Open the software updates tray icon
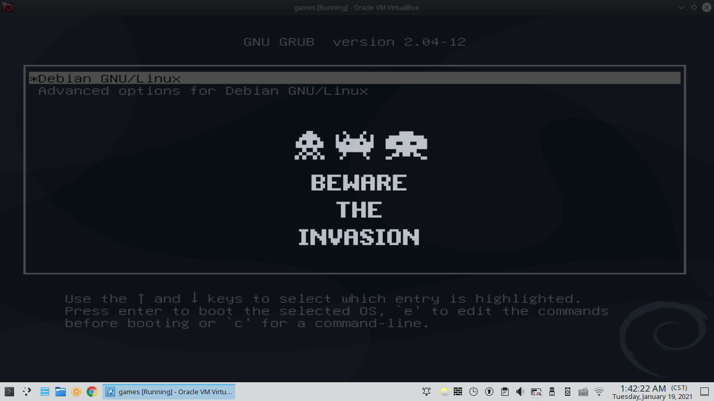The height and width of the screenshot is (401, 714). click(489, 392)
